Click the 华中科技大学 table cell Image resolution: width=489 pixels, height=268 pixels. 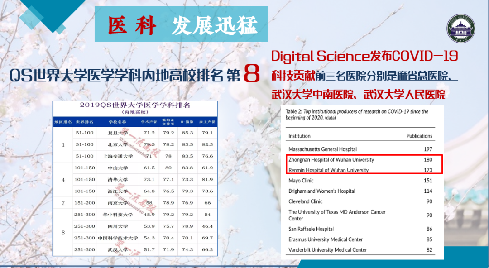[x=118, y=215]
